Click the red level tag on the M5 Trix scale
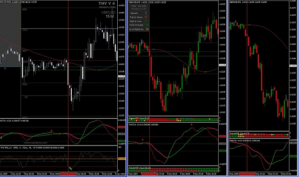Screen dimensions: 299x177 click(x=222, y=136)
